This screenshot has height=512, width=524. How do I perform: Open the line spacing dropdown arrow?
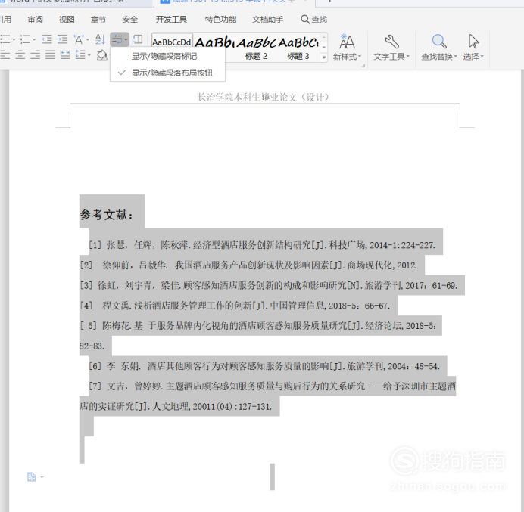[x=89, y=54]
